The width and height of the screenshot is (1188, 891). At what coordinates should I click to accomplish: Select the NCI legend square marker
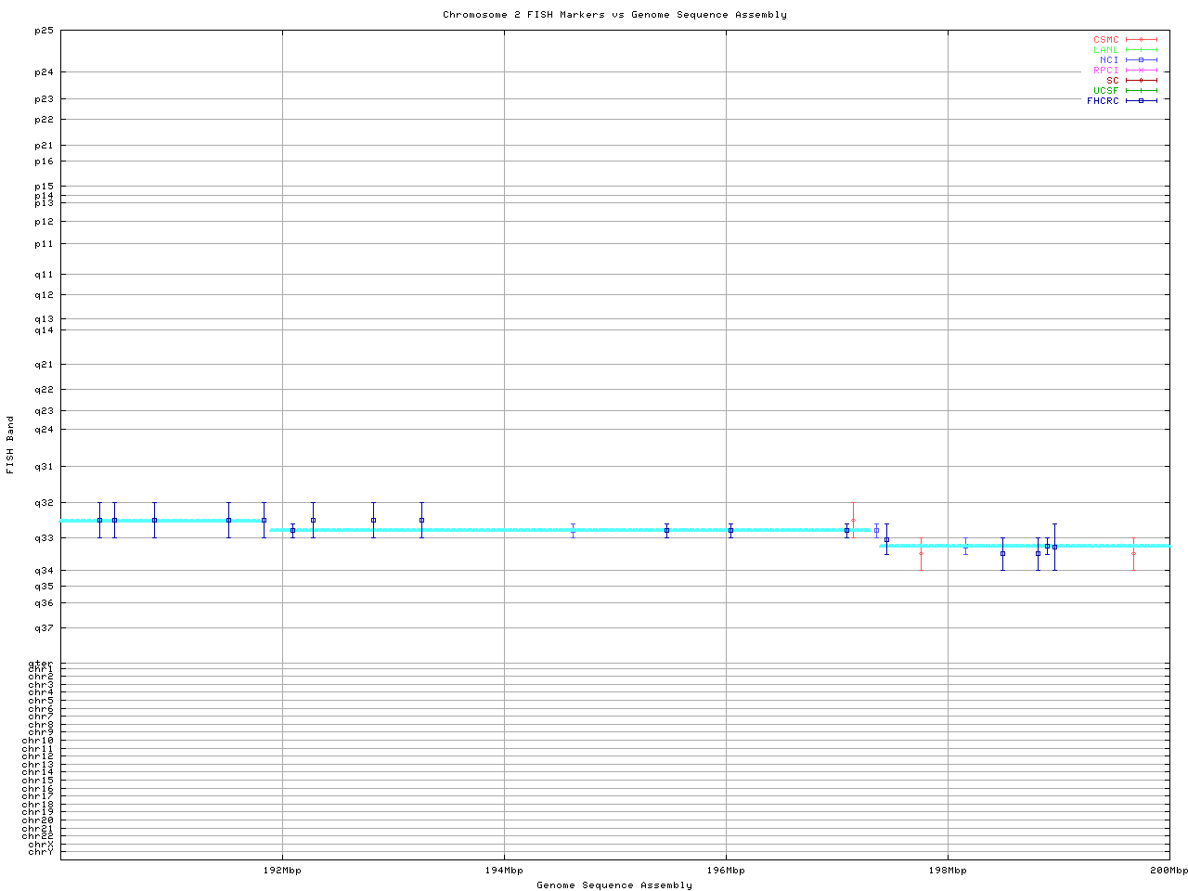(x=1141, y=60)
